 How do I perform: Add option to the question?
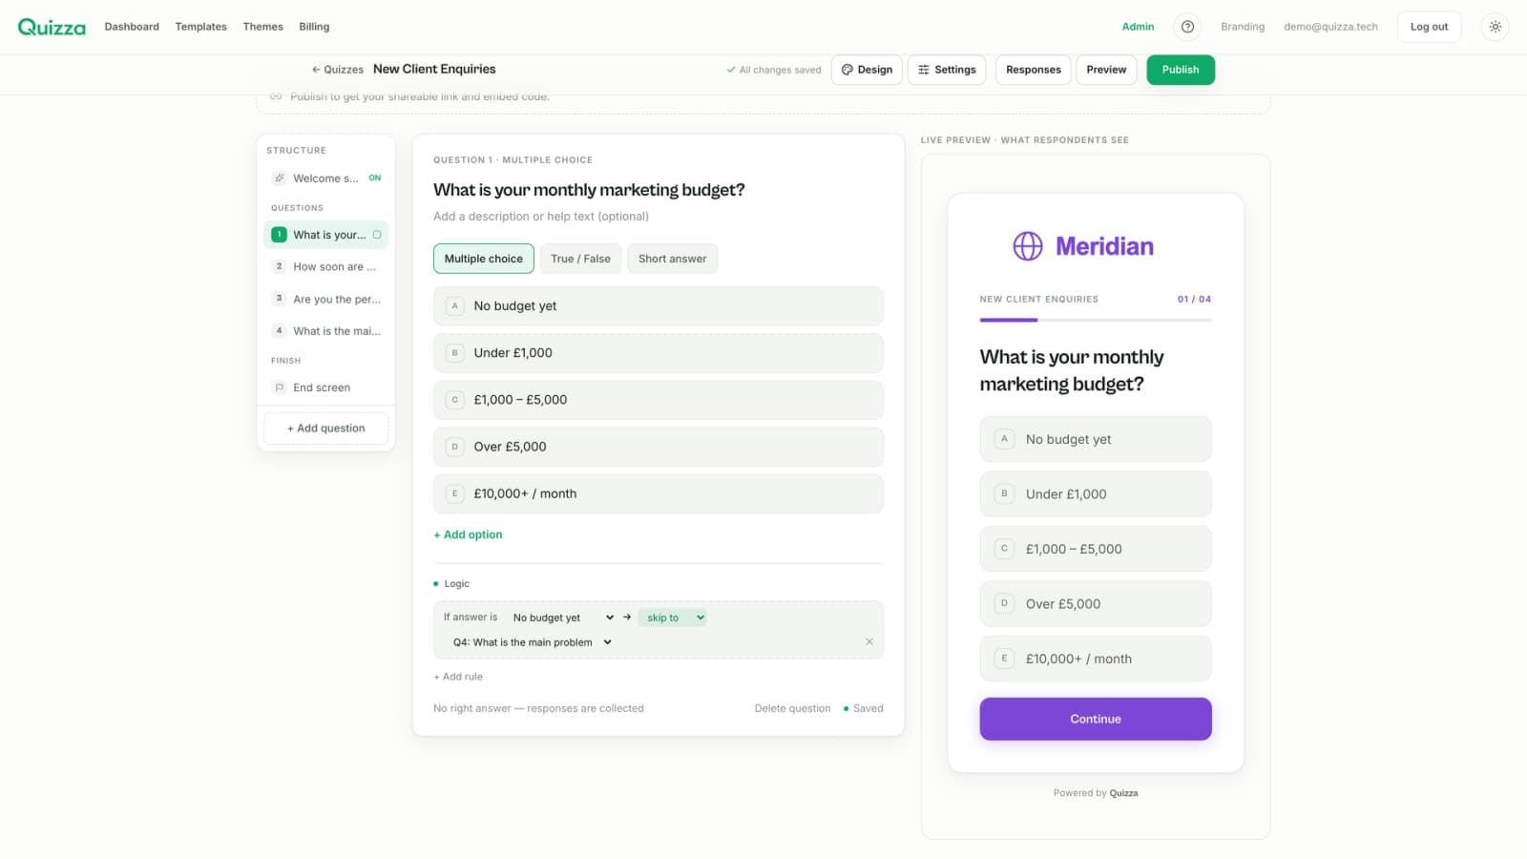tap(468, 534)
